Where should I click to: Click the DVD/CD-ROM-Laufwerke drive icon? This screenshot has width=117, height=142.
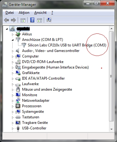click(18, 62)
